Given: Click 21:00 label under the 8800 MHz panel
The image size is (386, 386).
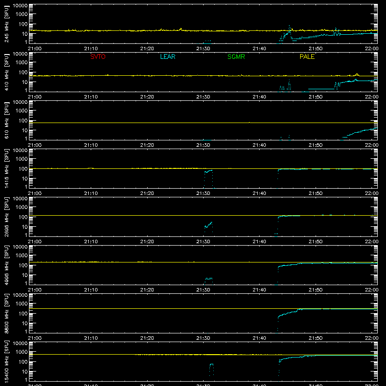Looking at the screenshot, I should [35, 338].
